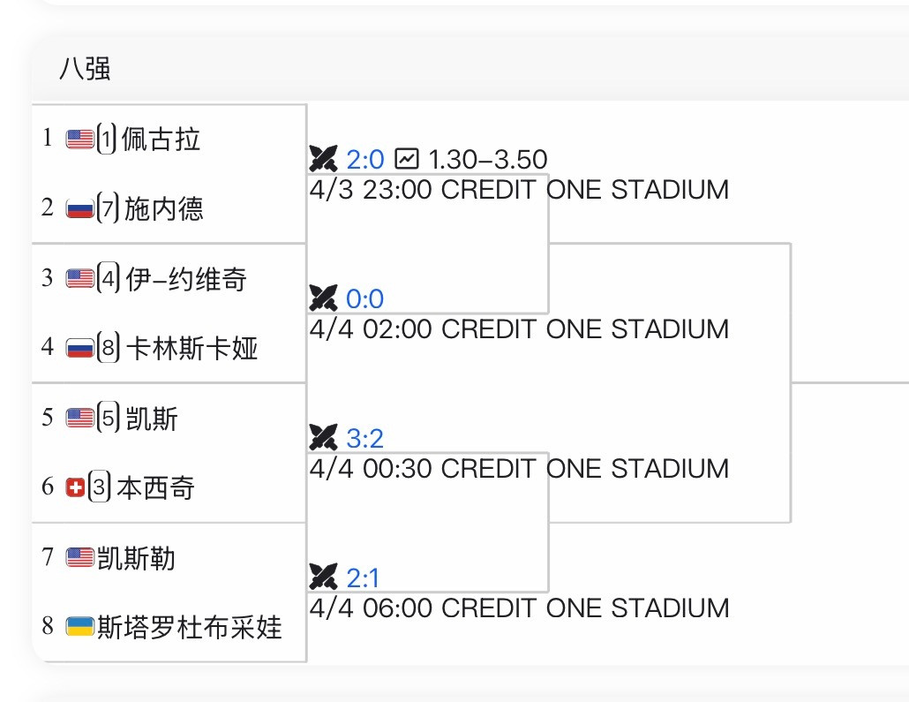Click the odds value 1.30-3.50
This screenshot has width=909, height=702.
[x=487, y=160]
